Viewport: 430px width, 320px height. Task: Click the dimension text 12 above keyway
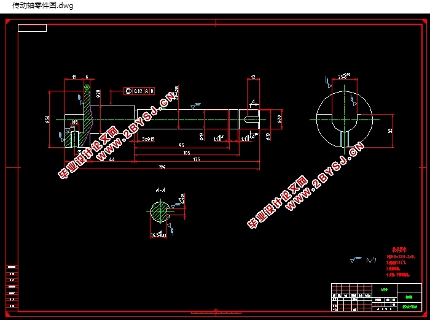click(253, 77)
